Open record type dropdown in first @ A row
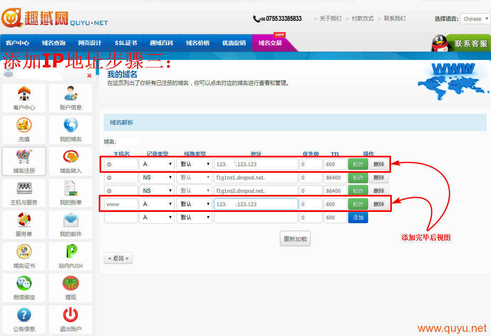The width and height of the screenshot is (491, 336). pos(157,164)
